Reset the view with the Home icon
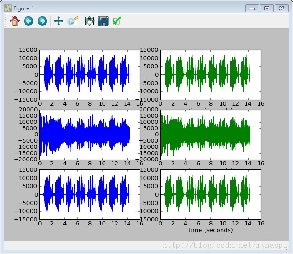 [x=15, y=21]
